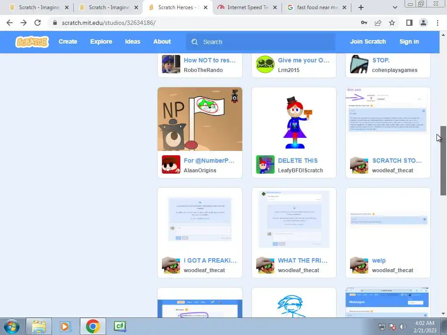Click the Scratch logo in the navbar

click(32, 42)
